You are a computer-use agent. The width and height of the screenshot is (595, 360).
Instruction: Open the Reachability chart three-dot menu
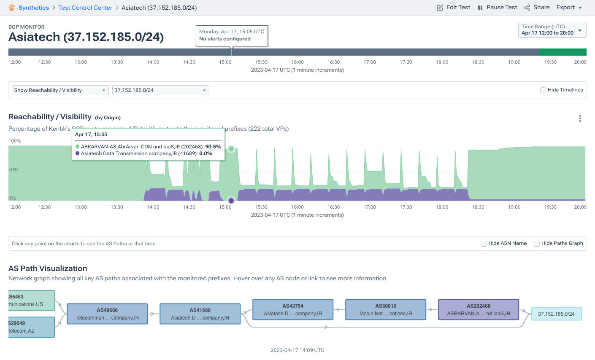coord(580,118)
